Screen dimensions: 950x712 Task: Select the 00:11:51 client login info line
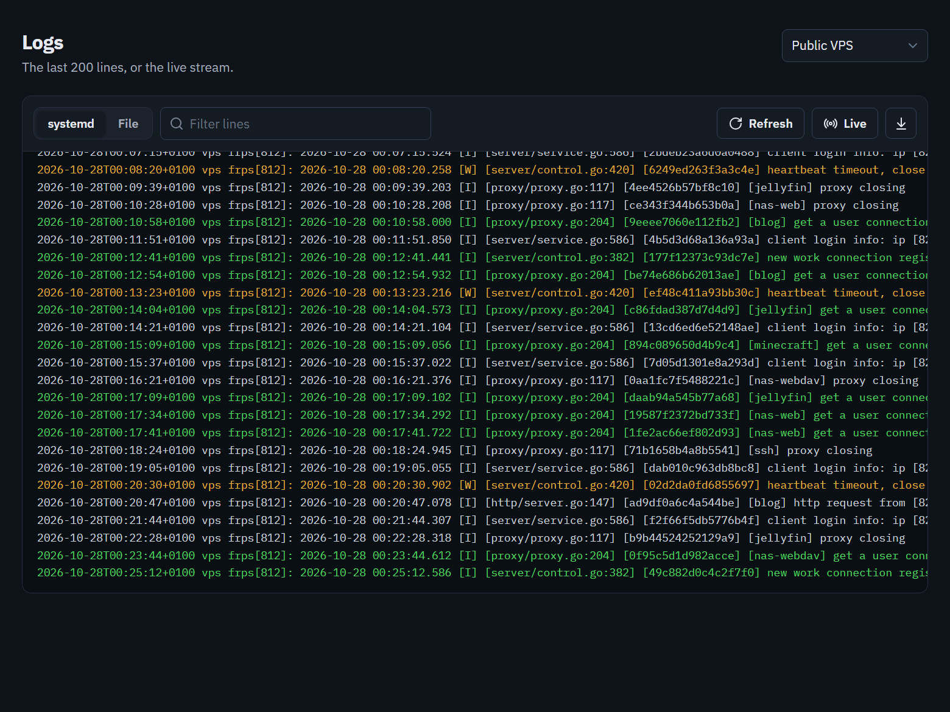click(x=481, y=240)
